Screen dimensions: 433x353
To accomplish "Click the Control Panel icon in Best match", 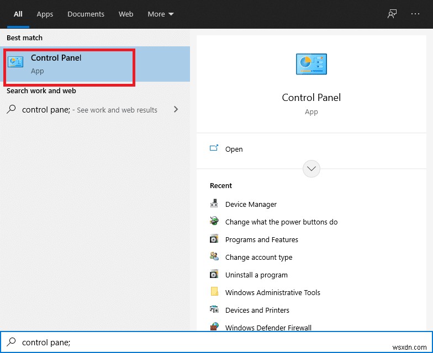I will [x=15, y=62].
